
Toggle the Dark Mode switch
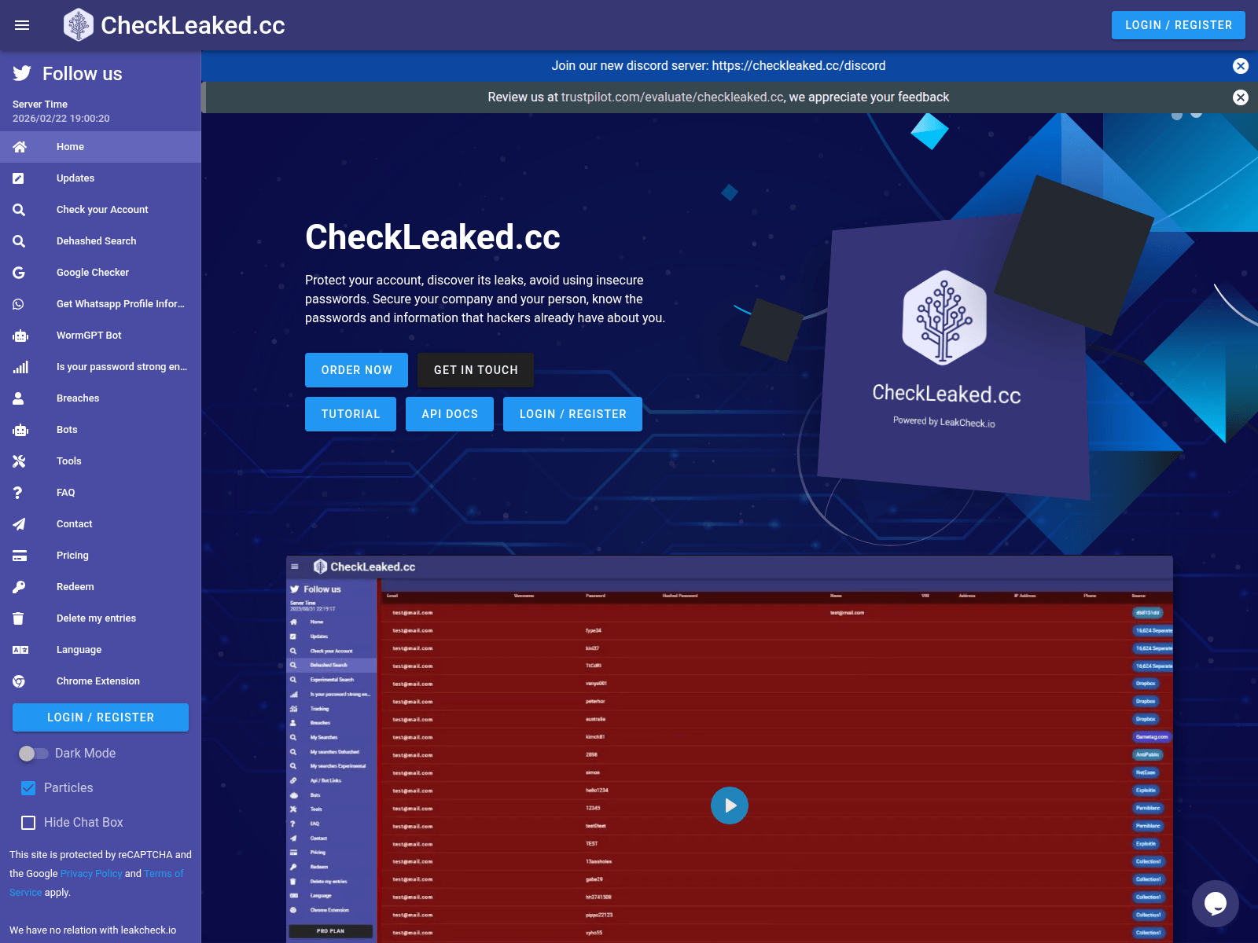[x=33, y=754]
